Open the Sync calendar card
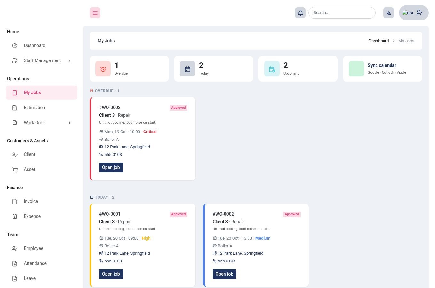435x288 pixels. pyautogui.click(x=383, y=69)
